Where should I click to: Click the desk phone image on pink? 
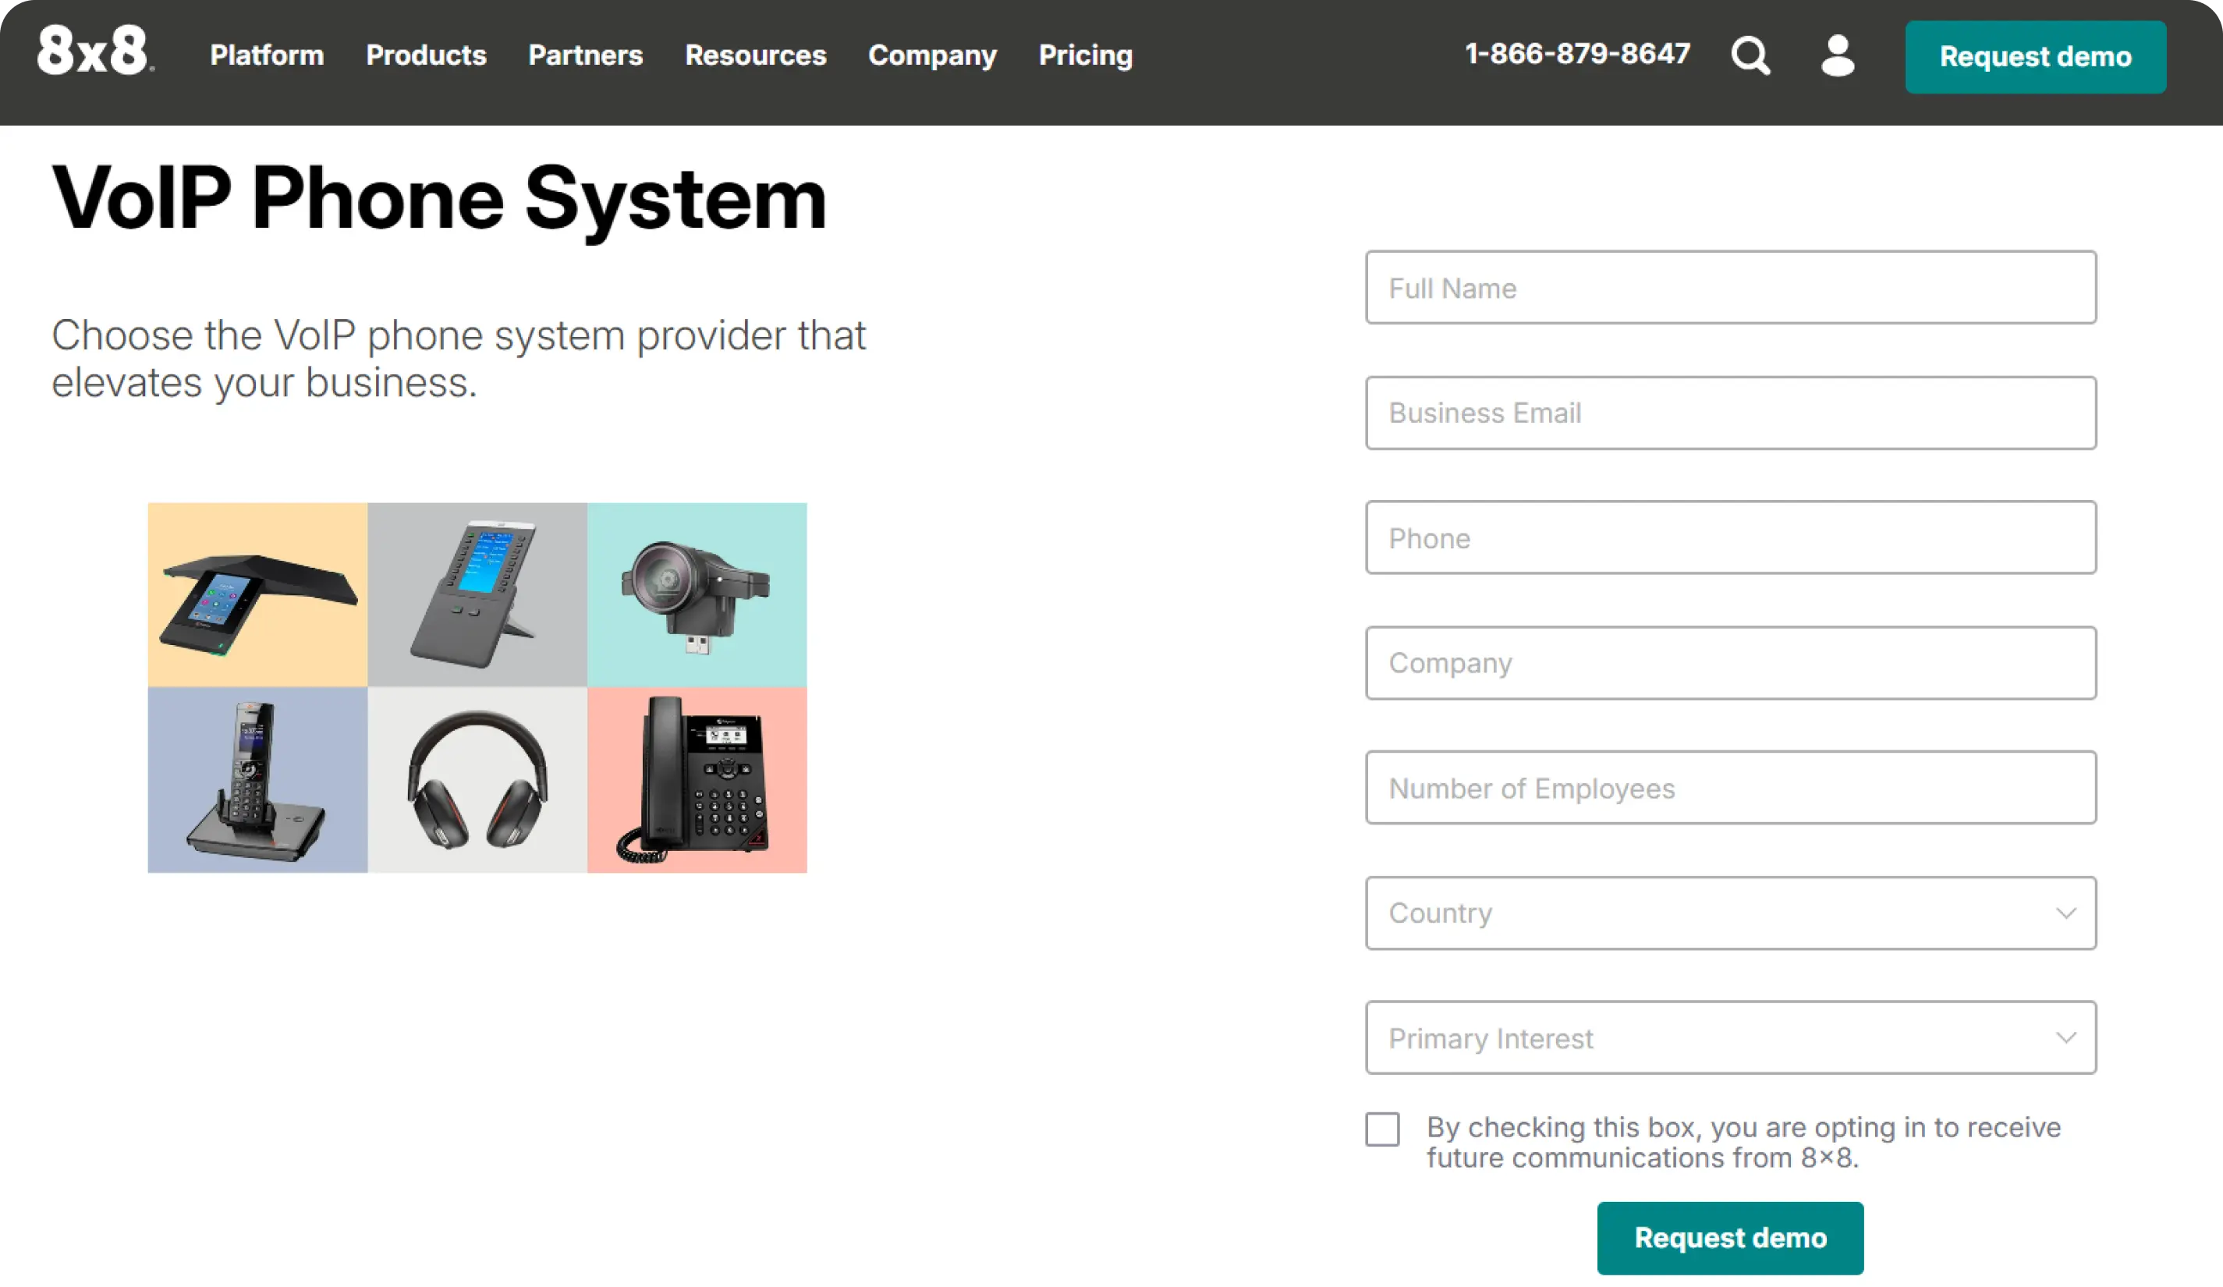point(697,780)
